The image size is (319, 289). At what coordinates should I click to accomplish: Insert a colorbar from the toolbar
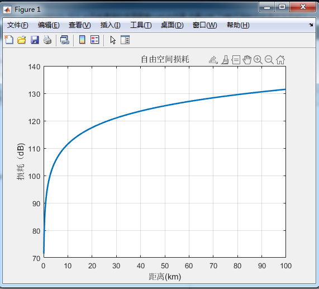tap(82, 40)
